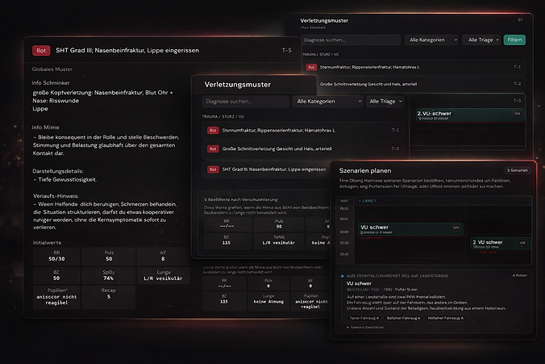The width and height of the screenshot is (545, 364).
Task: Click the VU schwer title in the scenario card
Action: pos(359,283)
